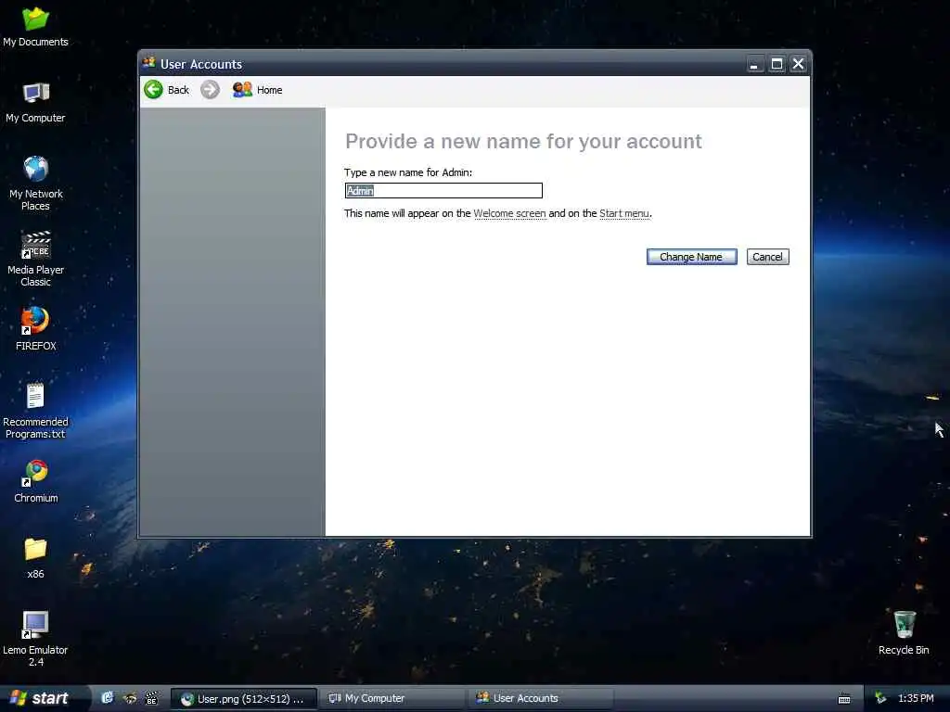Launch Internet Explorer from quick launch
Viewport: 950px width, 712px height.
point(108,698)
